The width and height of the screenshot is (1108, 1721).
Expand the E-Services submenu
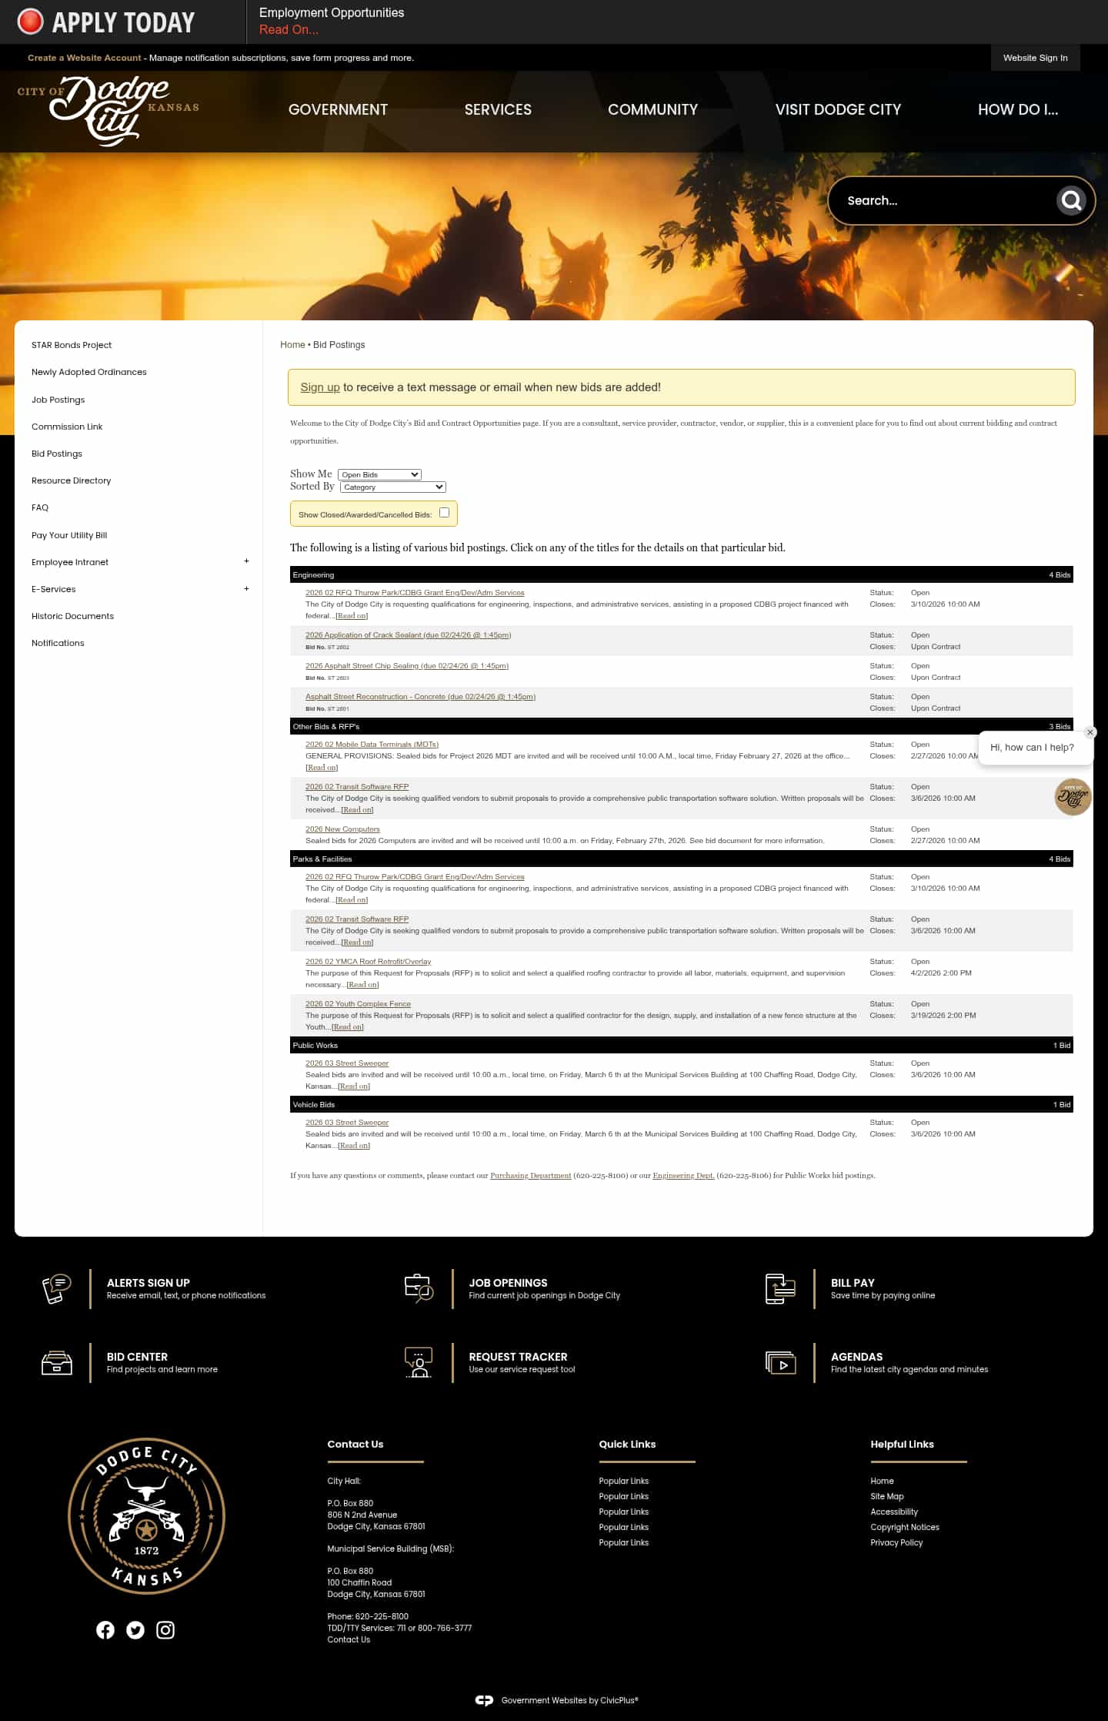coord(246,588)
